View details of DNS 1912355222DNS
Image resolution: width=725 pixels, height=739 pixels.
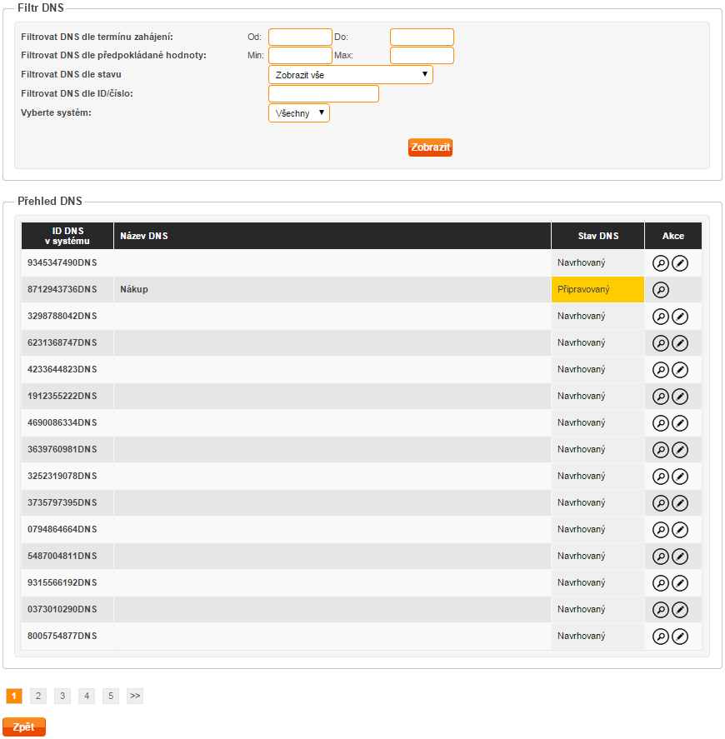click(661, 397)
